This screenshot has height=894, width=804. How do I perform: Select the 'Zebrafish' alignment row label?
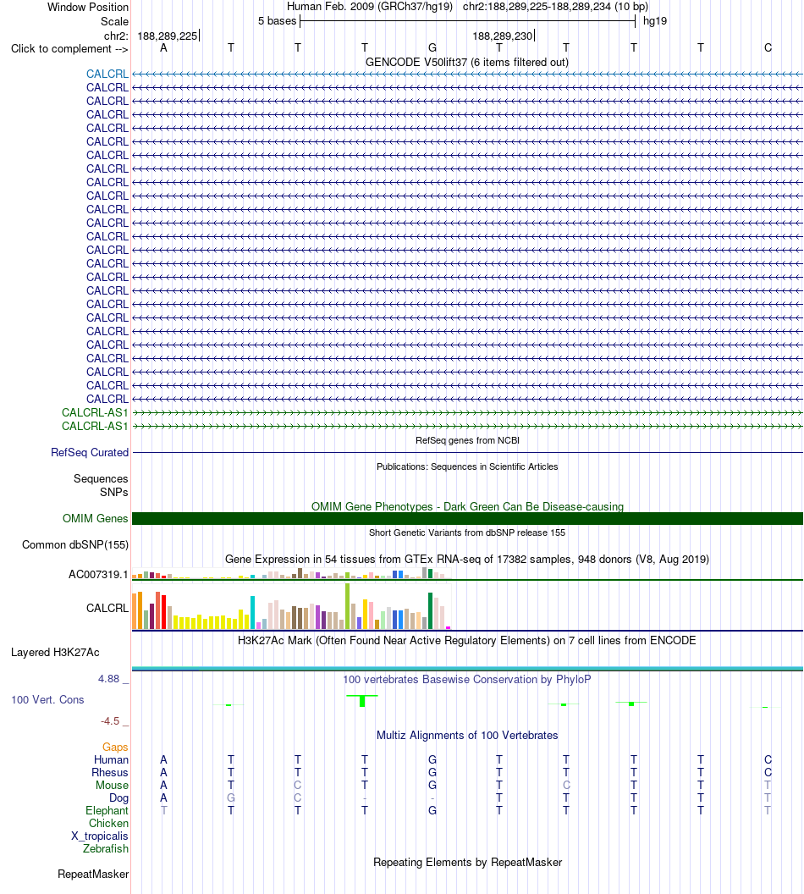coord(106,849)
